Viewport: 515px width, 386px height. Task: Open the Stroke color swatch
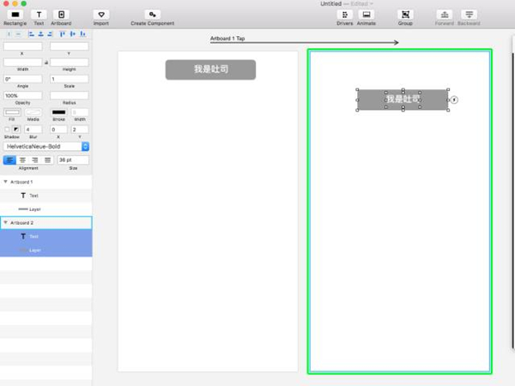pyautogui.click(x=58, y=112)
